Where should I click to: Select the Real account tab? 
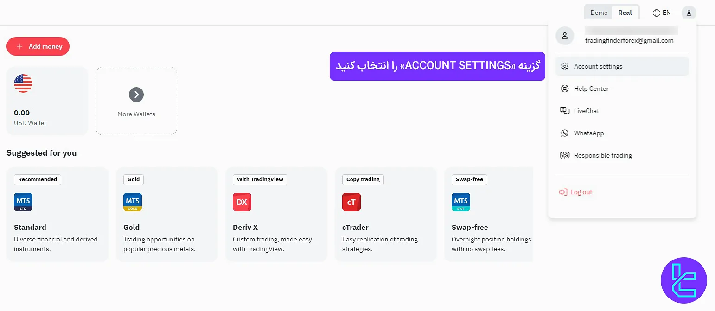(x=625, y=13)
